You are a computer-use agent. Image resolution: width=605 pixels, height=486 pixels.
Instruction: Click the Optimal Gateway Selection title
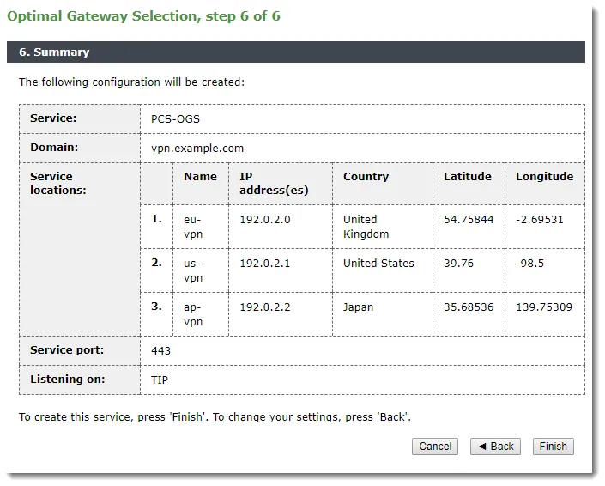(143, 16)
